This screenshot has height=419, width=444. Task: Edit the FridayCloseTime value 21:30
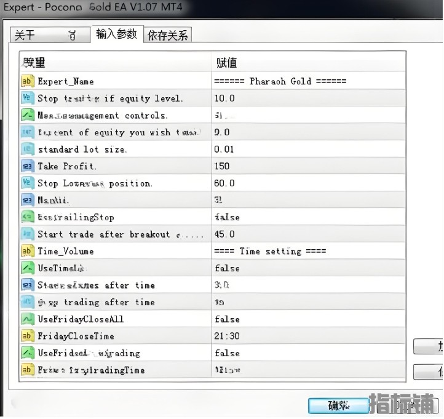[x=226, y=336]
